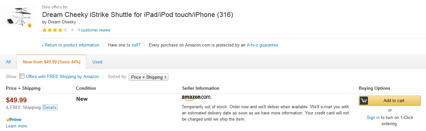Enable FREE Shipping by Amazon checkbox
Screen dimensions: 426x131
[x=22, y=76]
